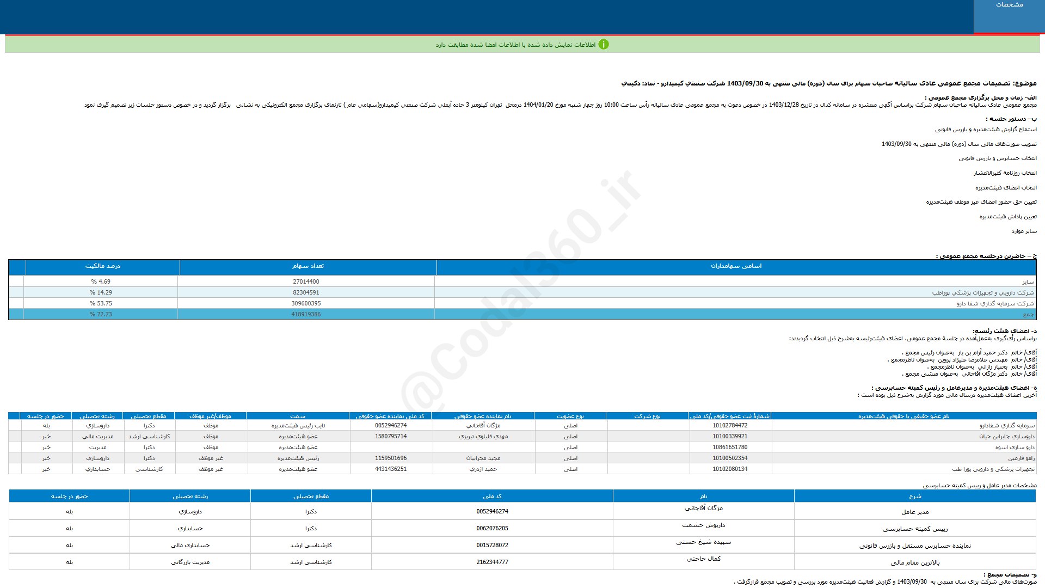Select the رییس کمیته حسابرسی row
1045x588 pixels.
click(x=914, y=529)
